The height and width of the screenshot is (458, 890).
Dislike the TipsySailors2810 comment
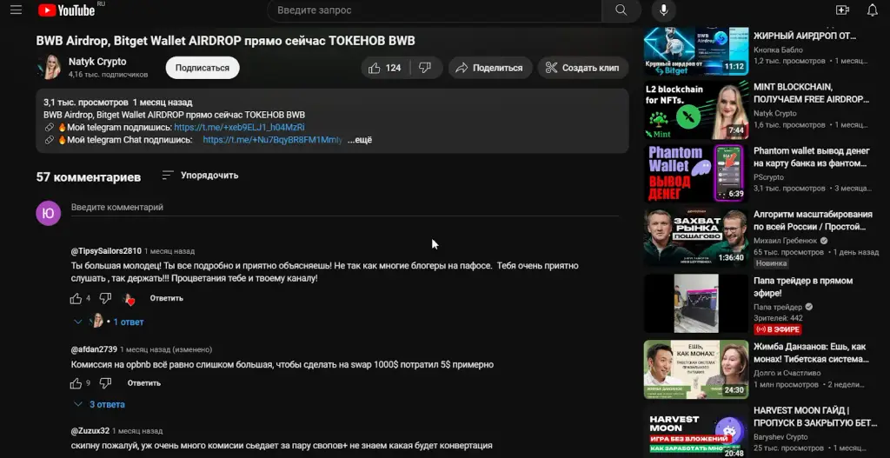tap(105, 298)
